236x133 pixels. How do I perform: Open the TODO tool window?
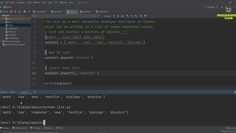point(60,128)
